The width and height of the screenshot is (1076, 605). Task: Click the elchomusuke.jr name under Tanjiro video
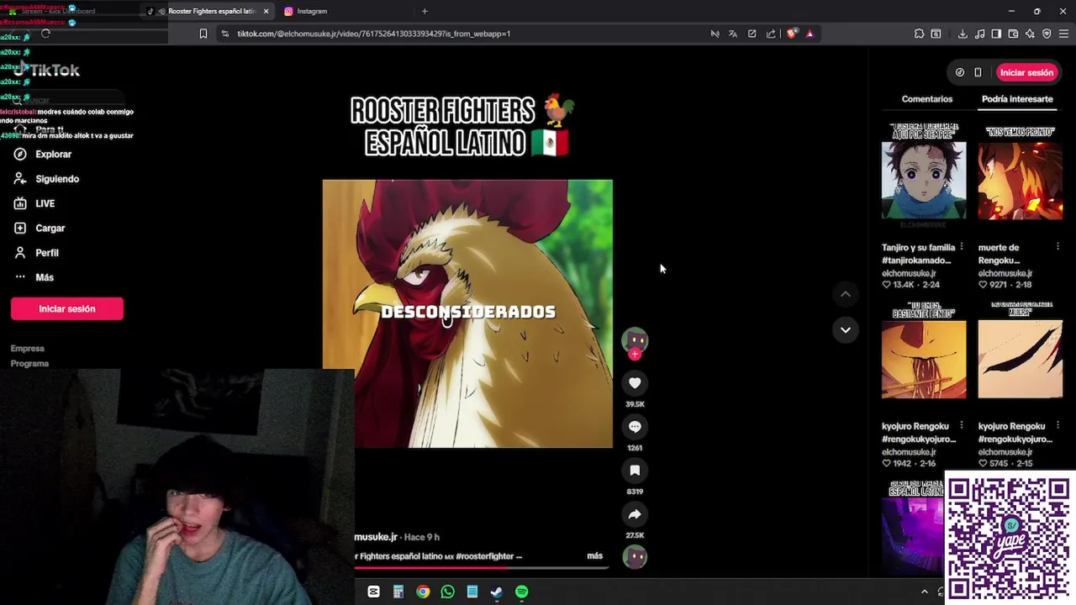pos(909,273)
